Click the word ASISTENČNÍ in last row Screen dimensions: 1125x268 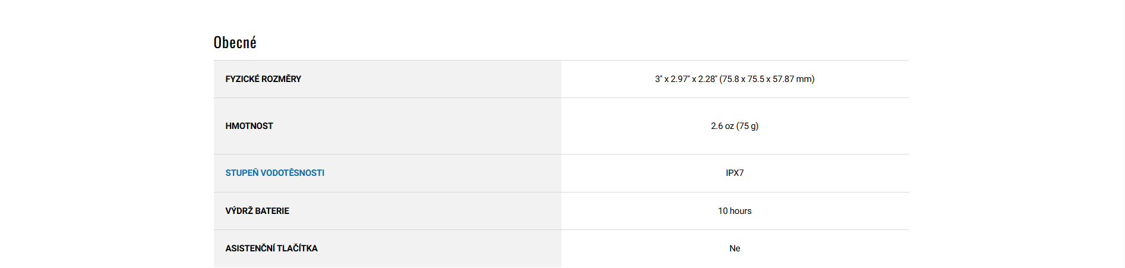point(250,248)
